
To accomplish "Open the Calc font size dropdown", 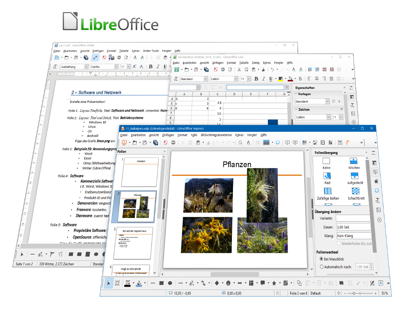I will coord(249,79).
